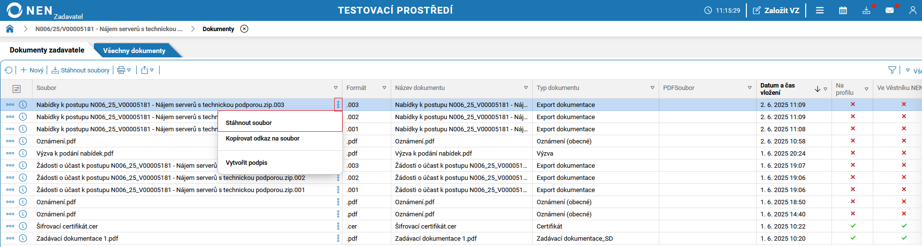Close the Dokumenty breadcrumb with X icon
Image resolution: width=922 pixels, height=247 pixels.
(x=244, y=29)
